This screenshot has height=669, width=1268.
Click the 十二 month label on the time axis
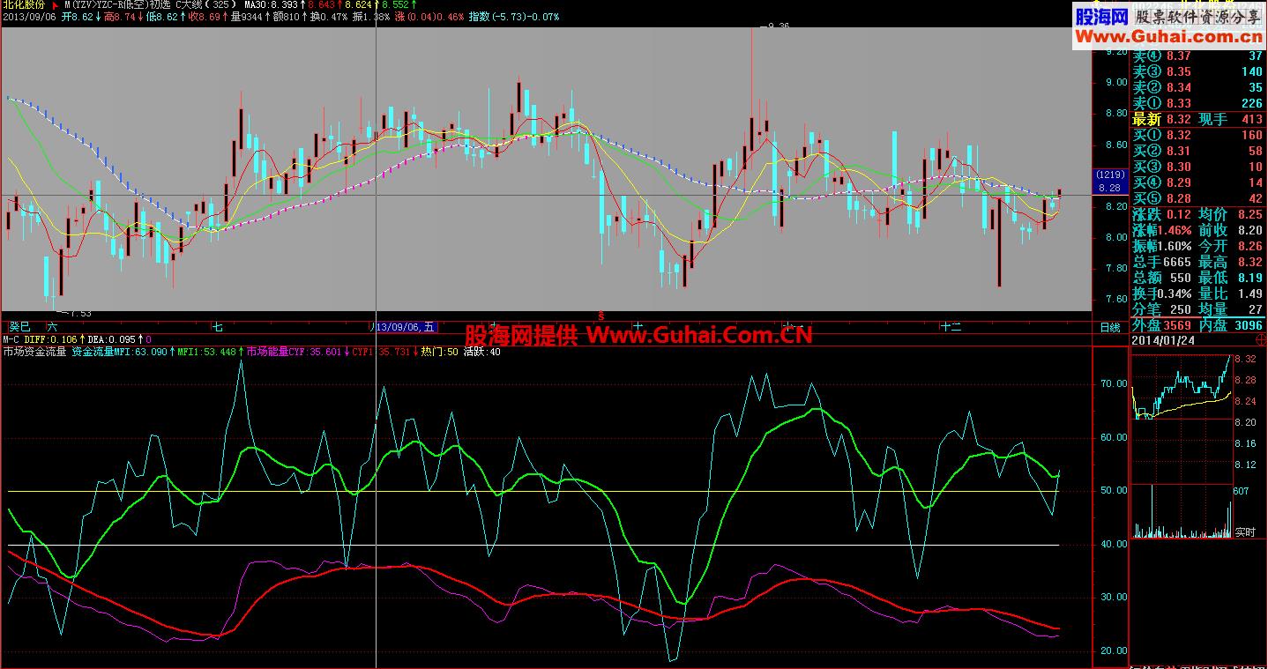tap(950, 327)
